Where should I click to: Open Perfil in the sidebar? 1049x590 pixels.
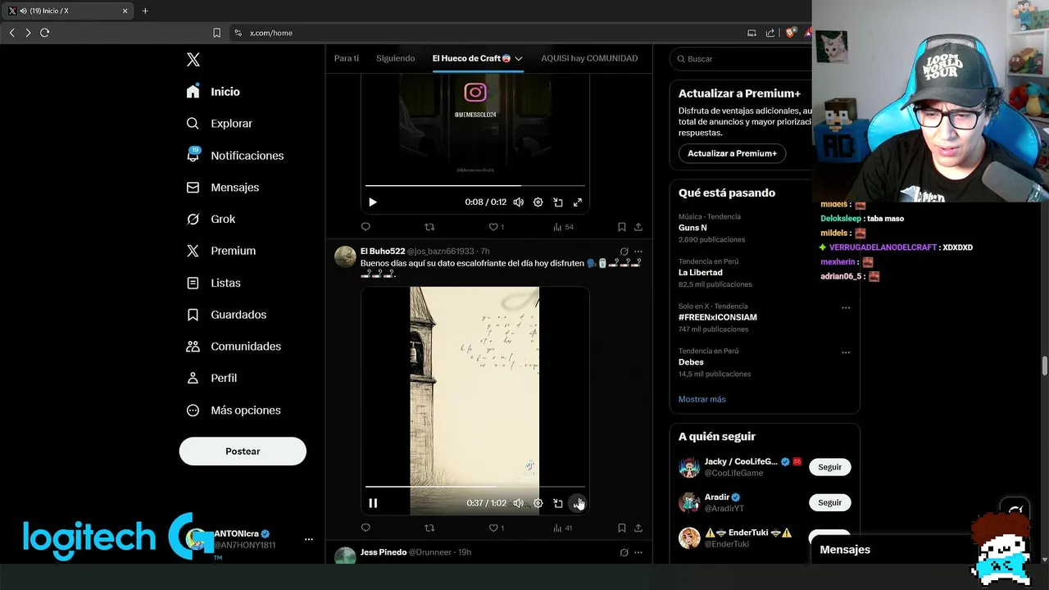(211, 379)
